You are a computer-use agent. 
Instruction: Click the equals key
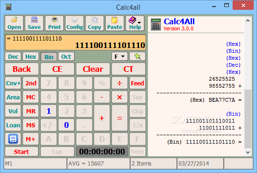coord(120,118)
